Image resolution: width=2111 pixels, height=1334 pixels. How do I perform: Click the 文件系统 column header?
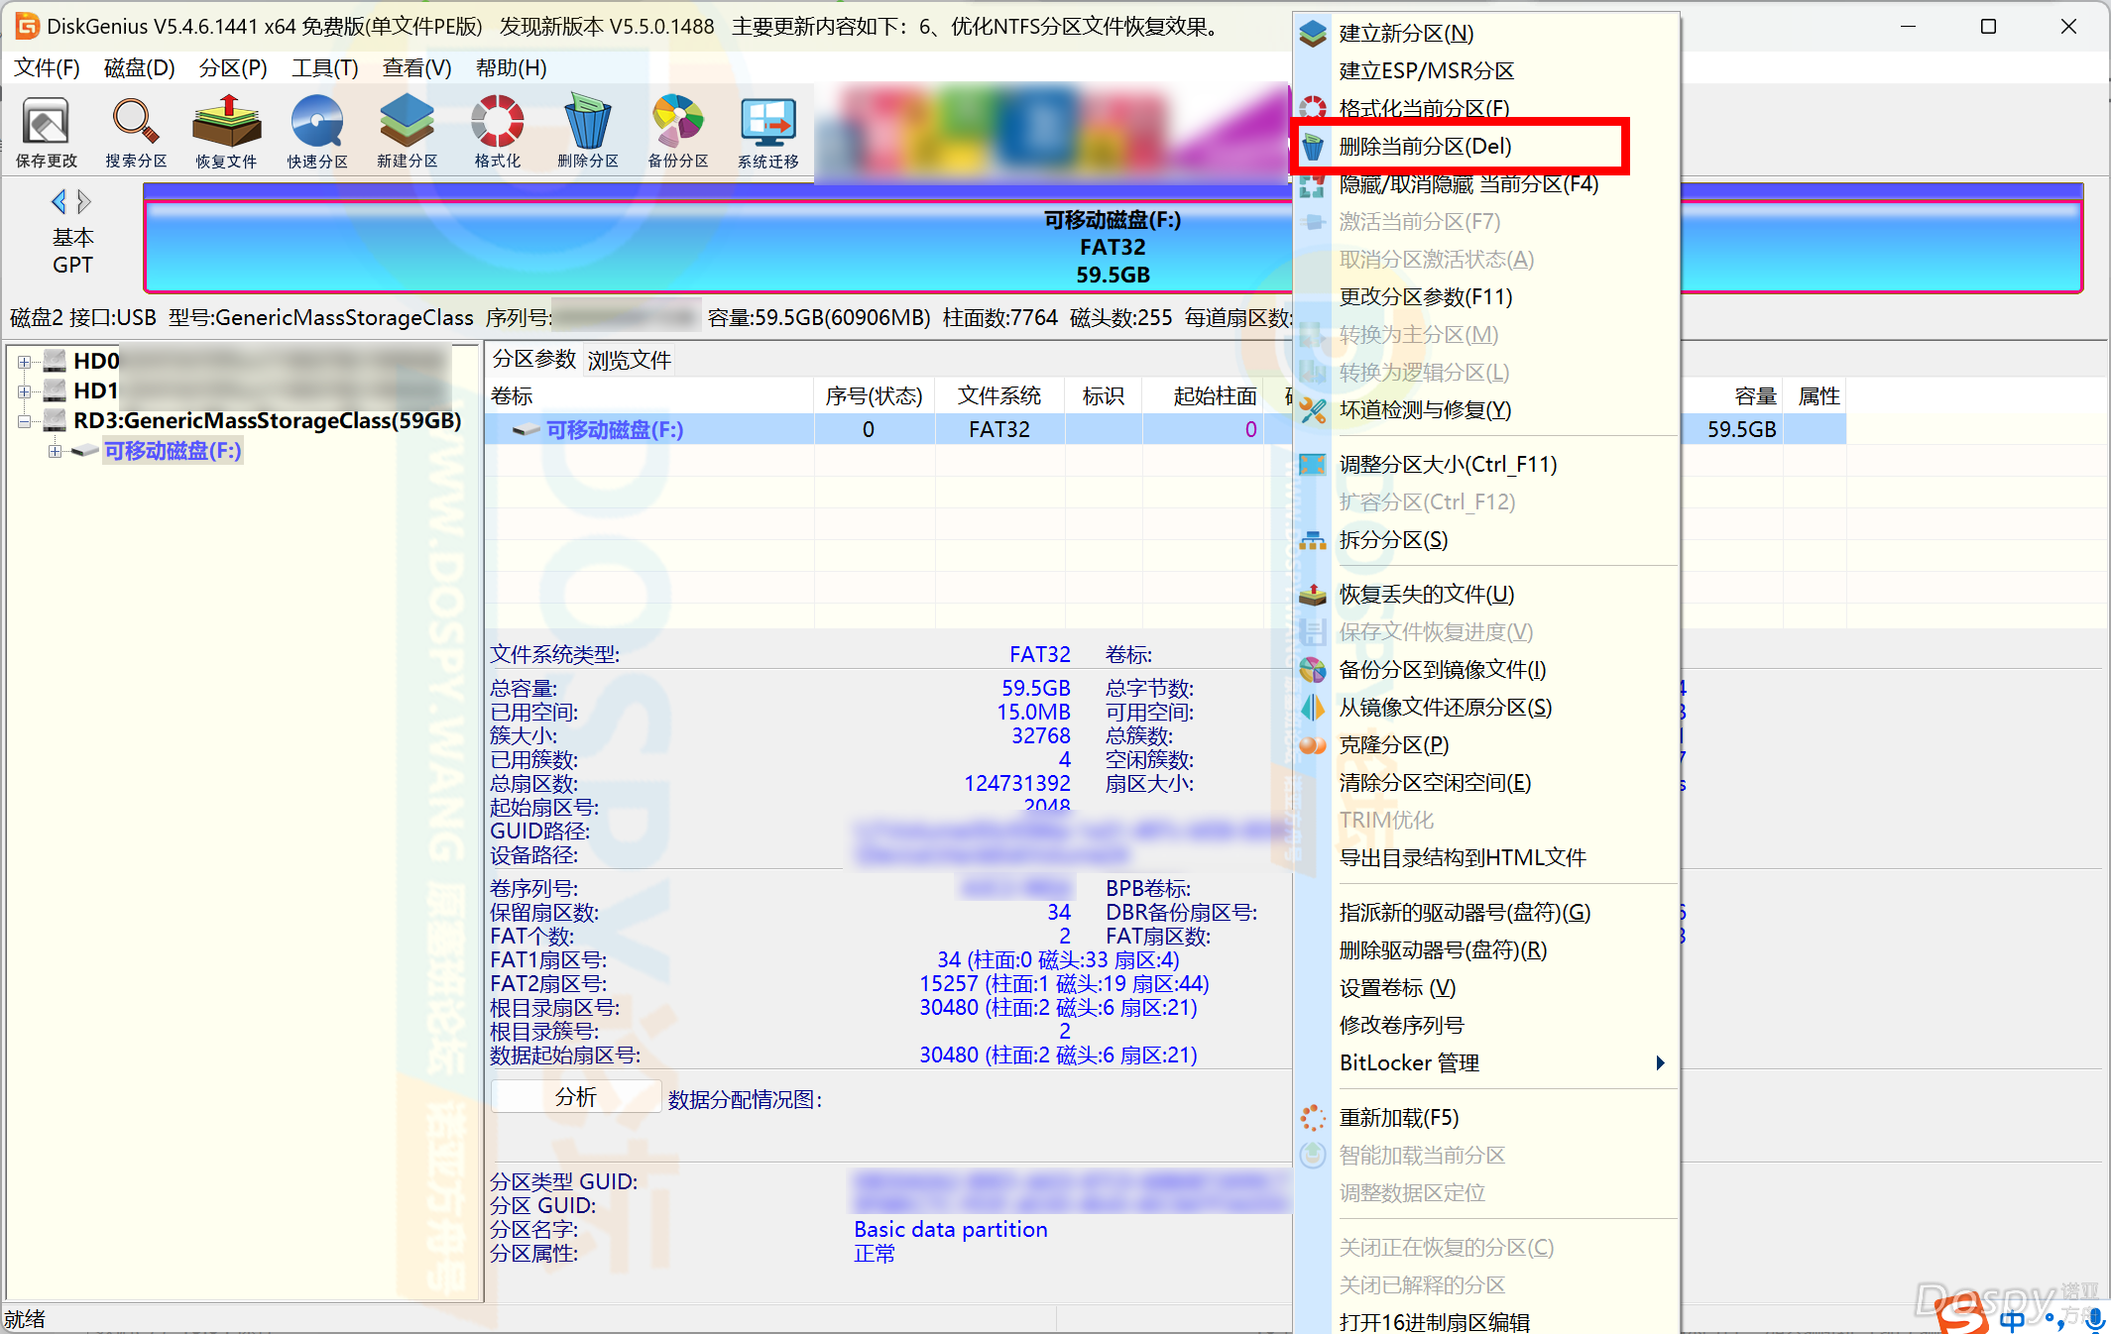pos(999,396)
